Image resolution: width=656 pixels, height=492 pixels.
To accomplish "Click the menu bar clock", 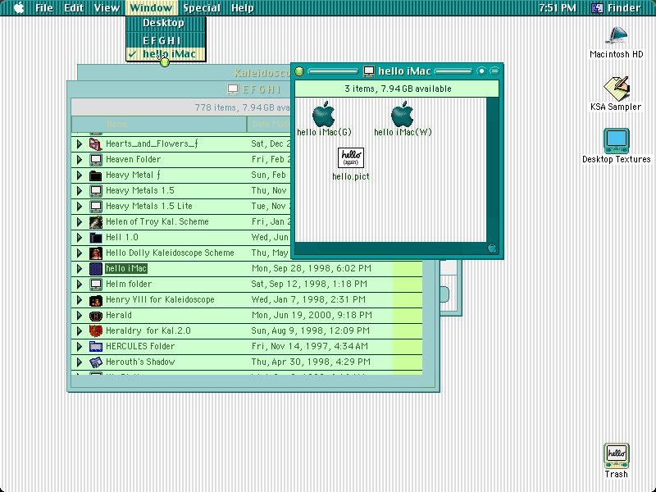I will pyautogui.click(x=558, y=8).
